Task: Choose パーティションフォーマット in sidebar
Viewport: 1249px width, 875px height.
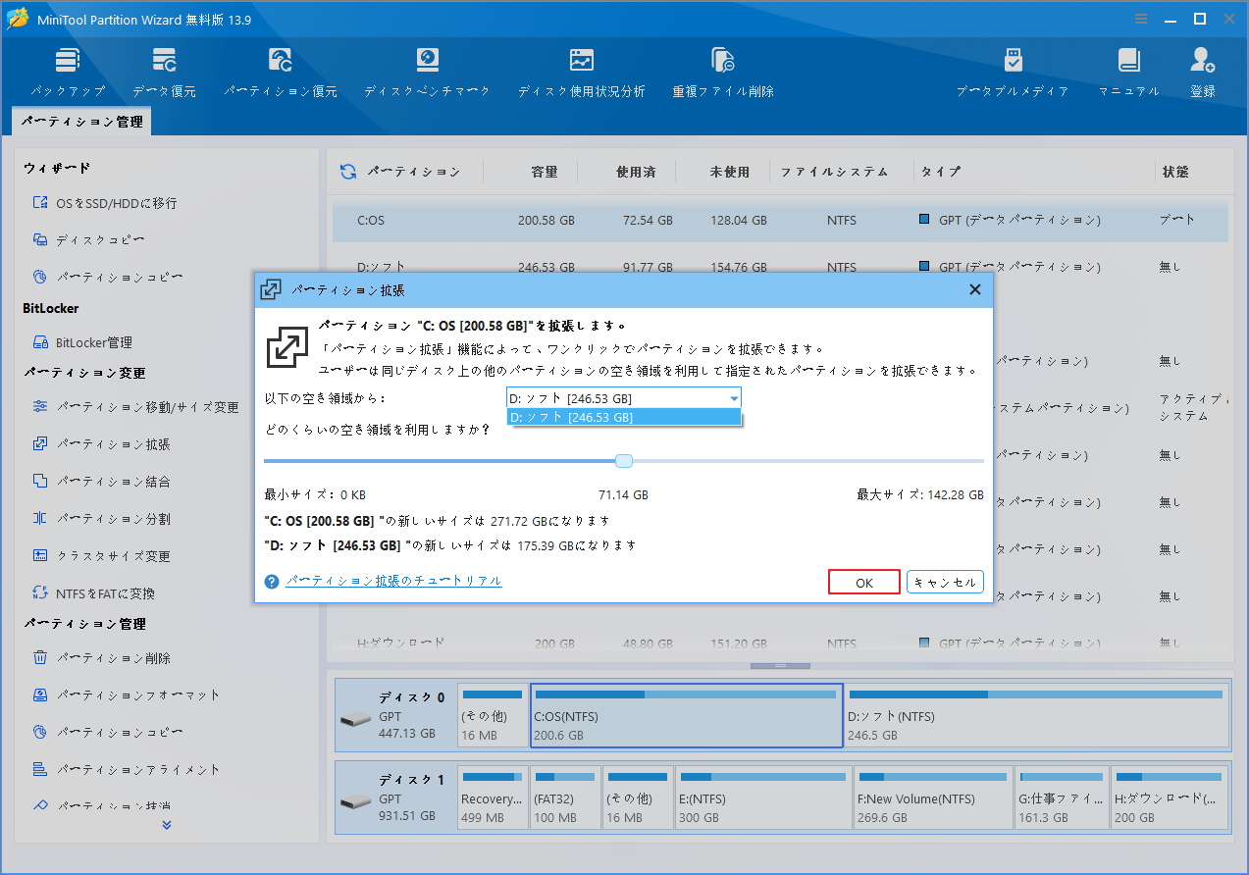Action: (x=126, y=695)
